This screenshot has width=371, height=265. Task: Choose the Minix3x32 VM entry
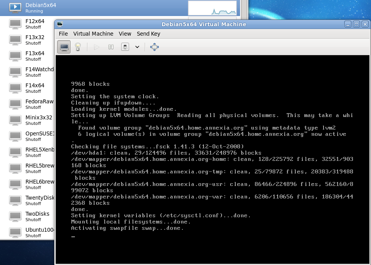pos(38,120)
